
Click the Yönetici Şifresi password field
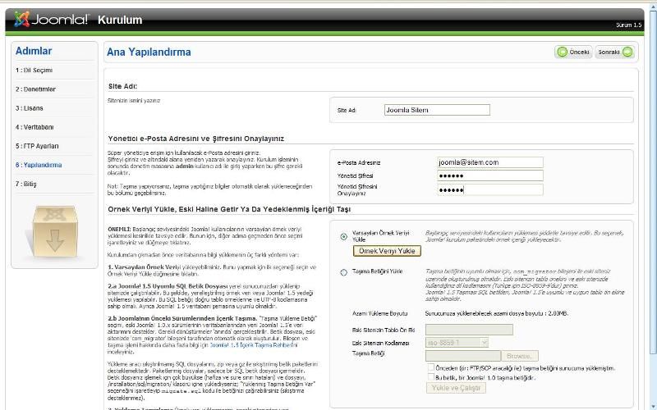coord(489,175)
